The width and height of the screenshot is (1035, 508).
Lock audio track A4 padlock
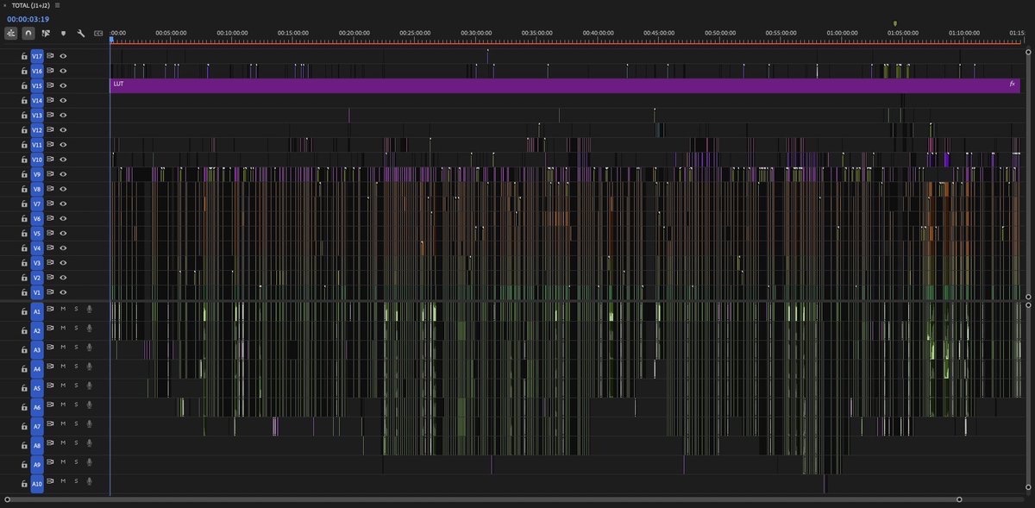[24, 368]
